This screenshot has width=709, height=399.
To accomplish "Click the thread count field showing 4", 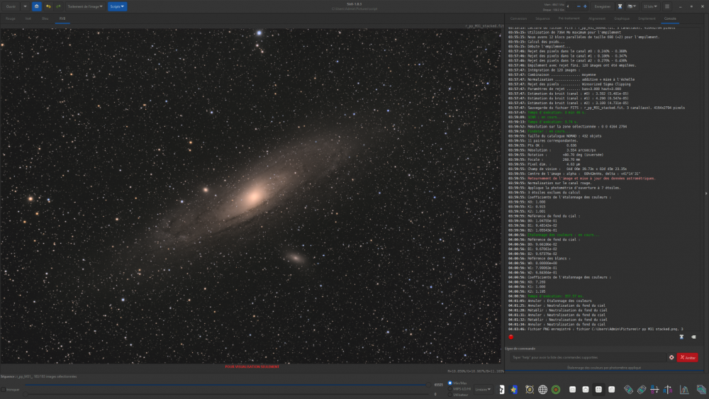I will coord(571,6).
